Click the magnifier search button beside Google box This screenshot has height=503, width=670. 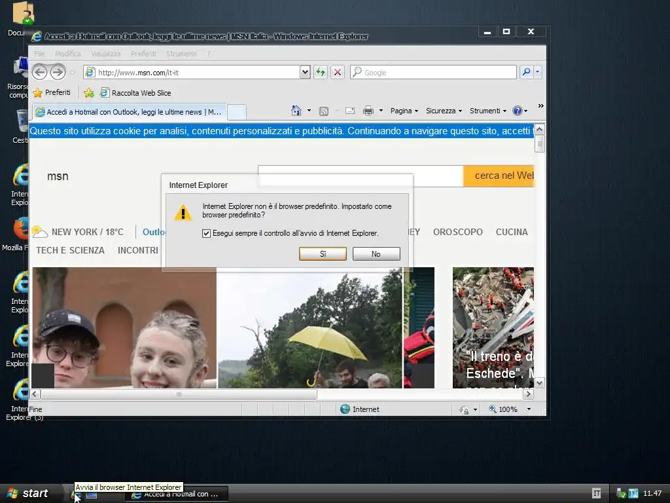527,72
